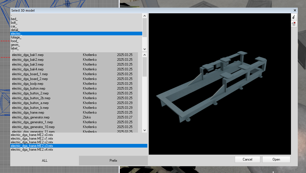Switch to the ALL tab
This screenshot has width=306, height=173.
[45, 161]
